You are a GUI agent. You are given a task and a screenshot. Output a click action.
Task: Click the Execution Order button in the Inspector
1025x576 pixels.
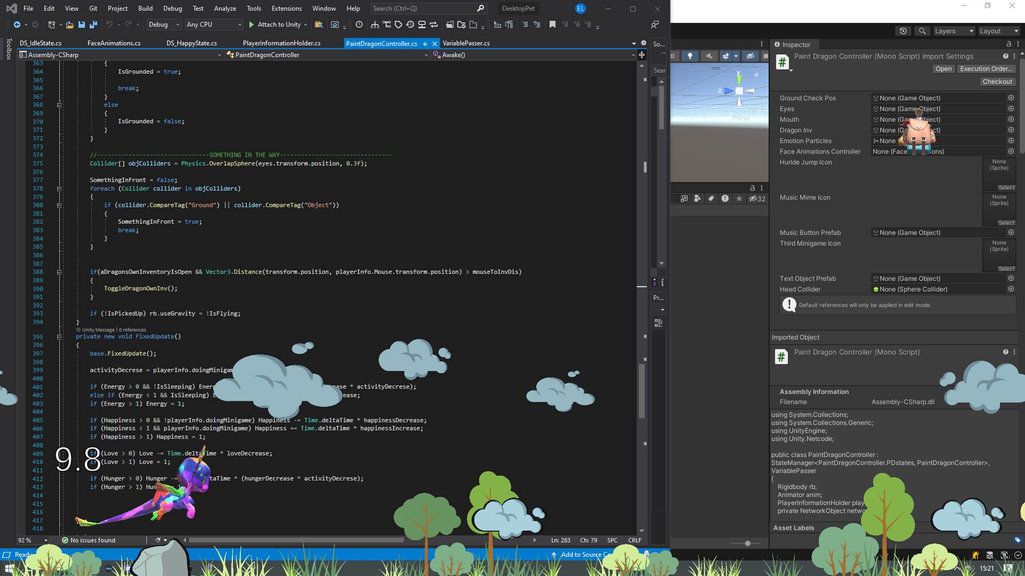[x=986, y=69]
